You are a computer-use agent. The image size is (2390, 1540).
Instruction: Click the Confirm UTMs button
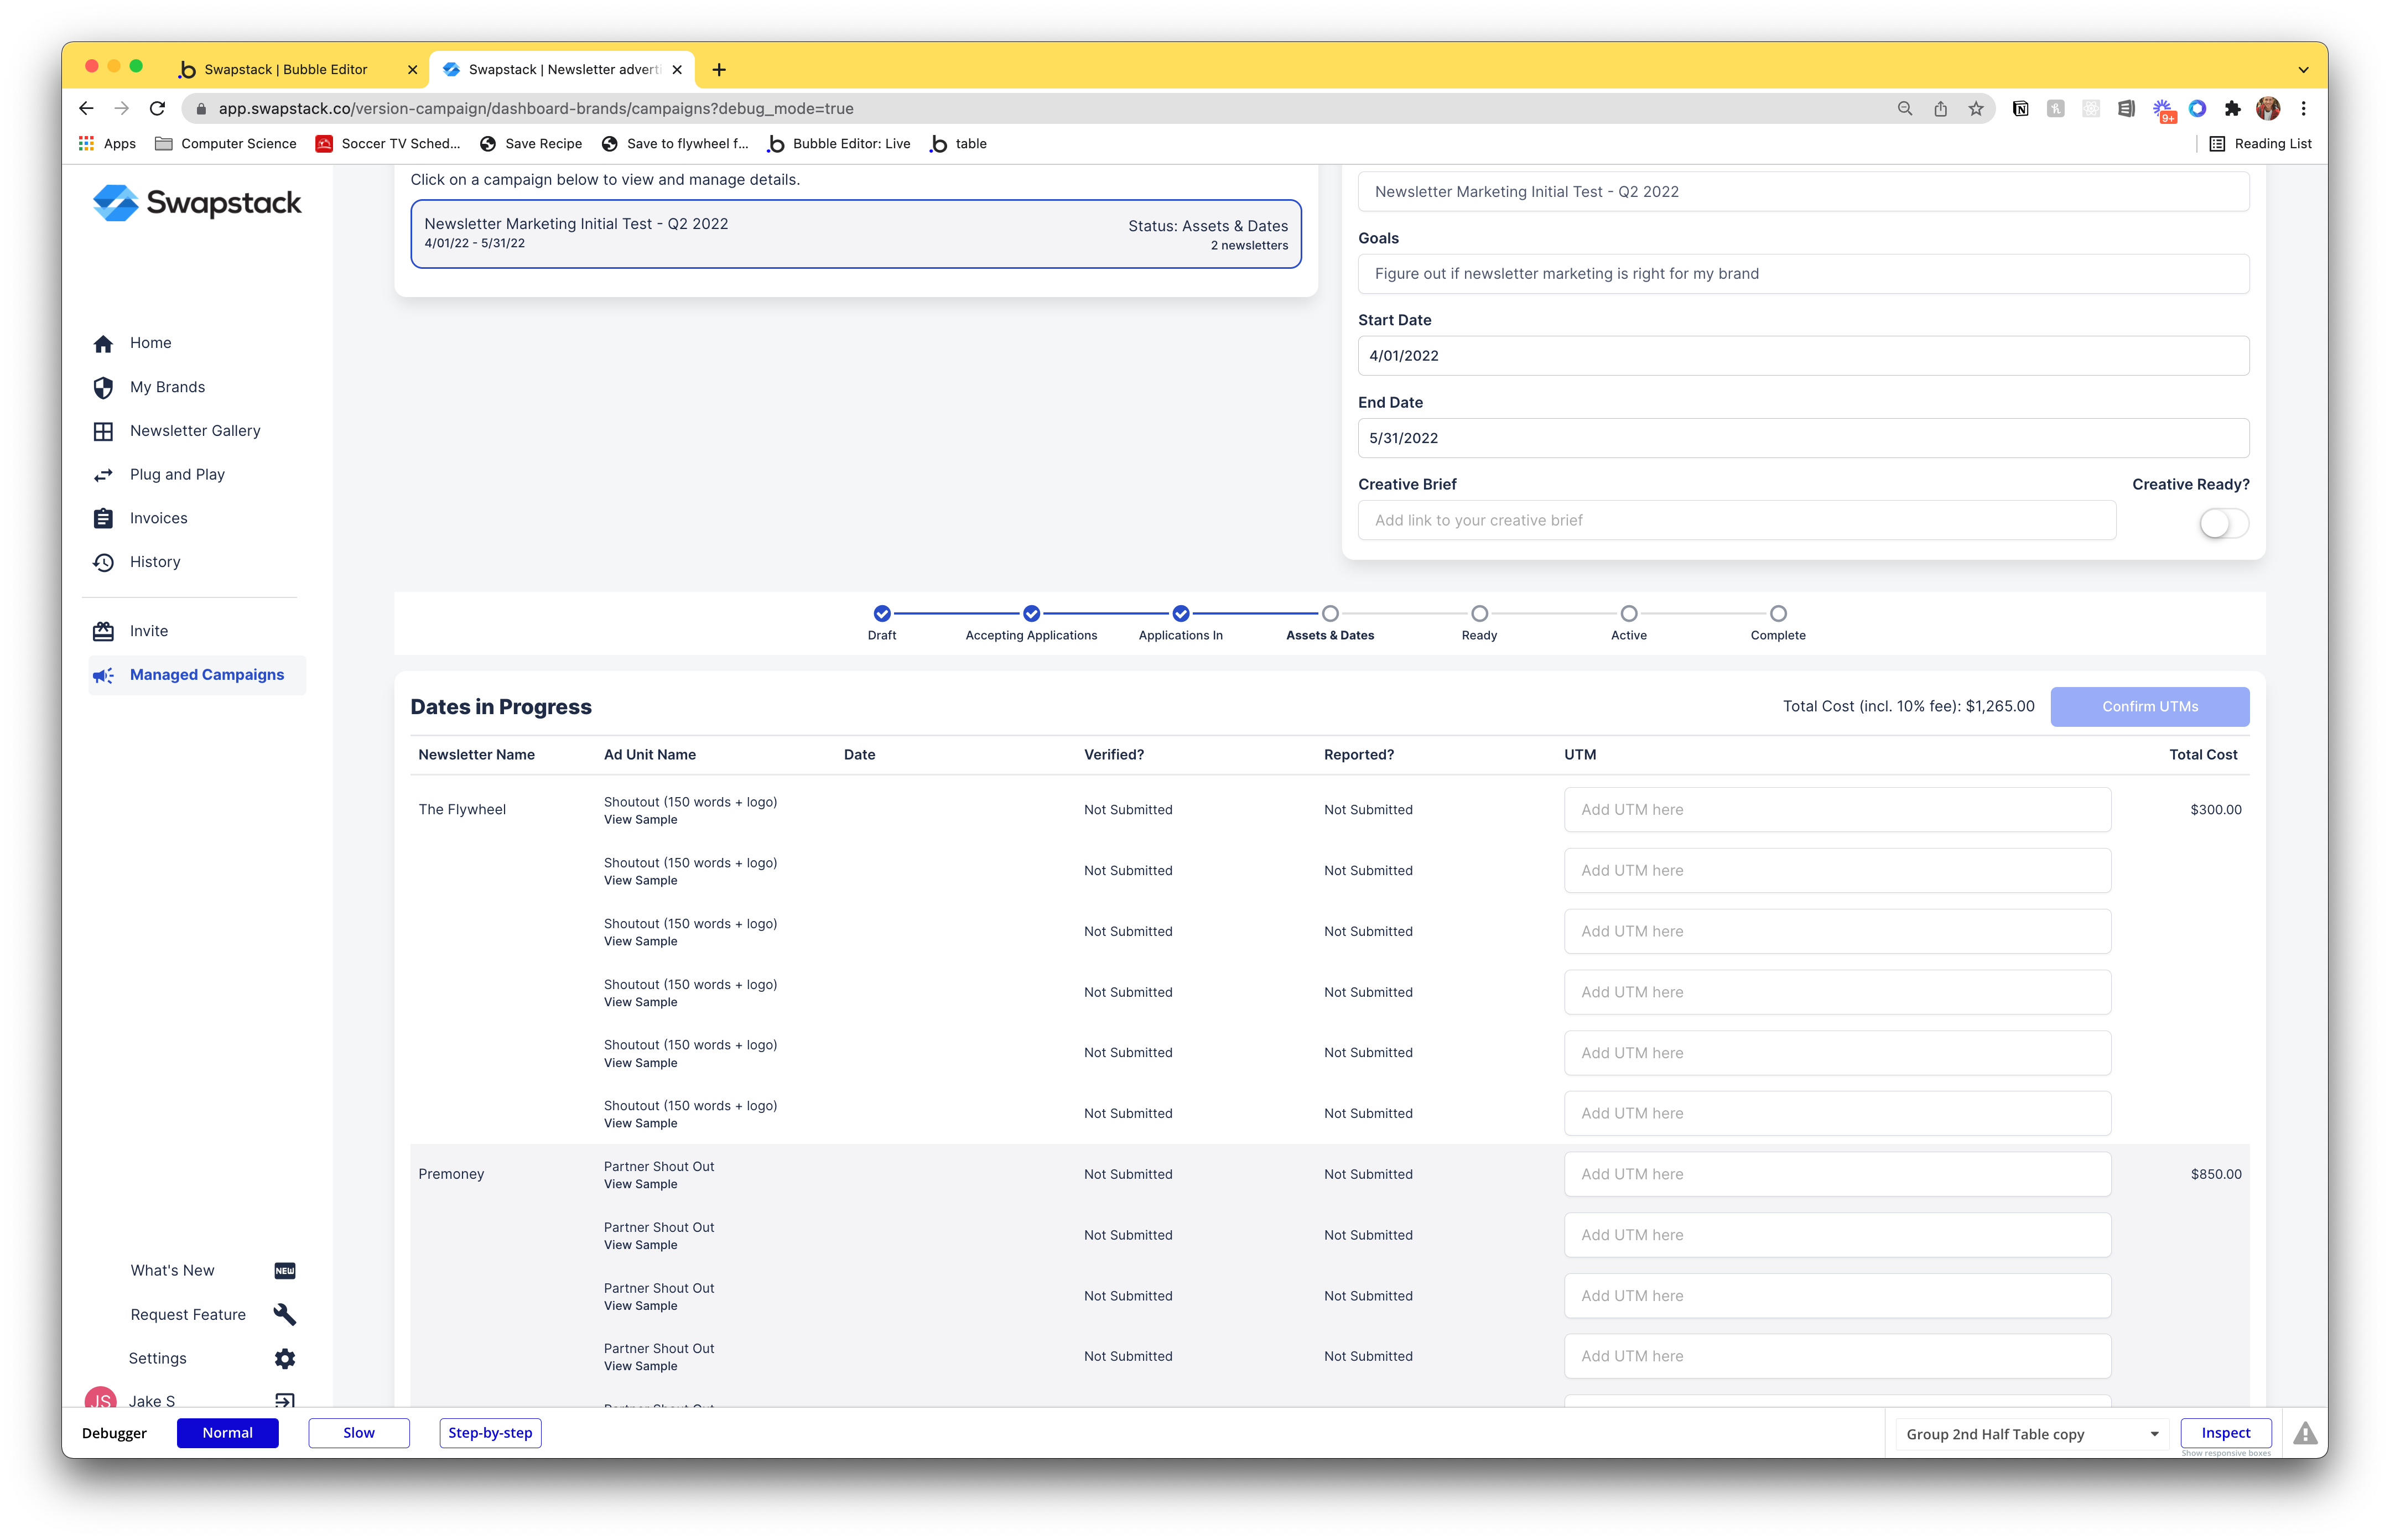point(2149,706)
